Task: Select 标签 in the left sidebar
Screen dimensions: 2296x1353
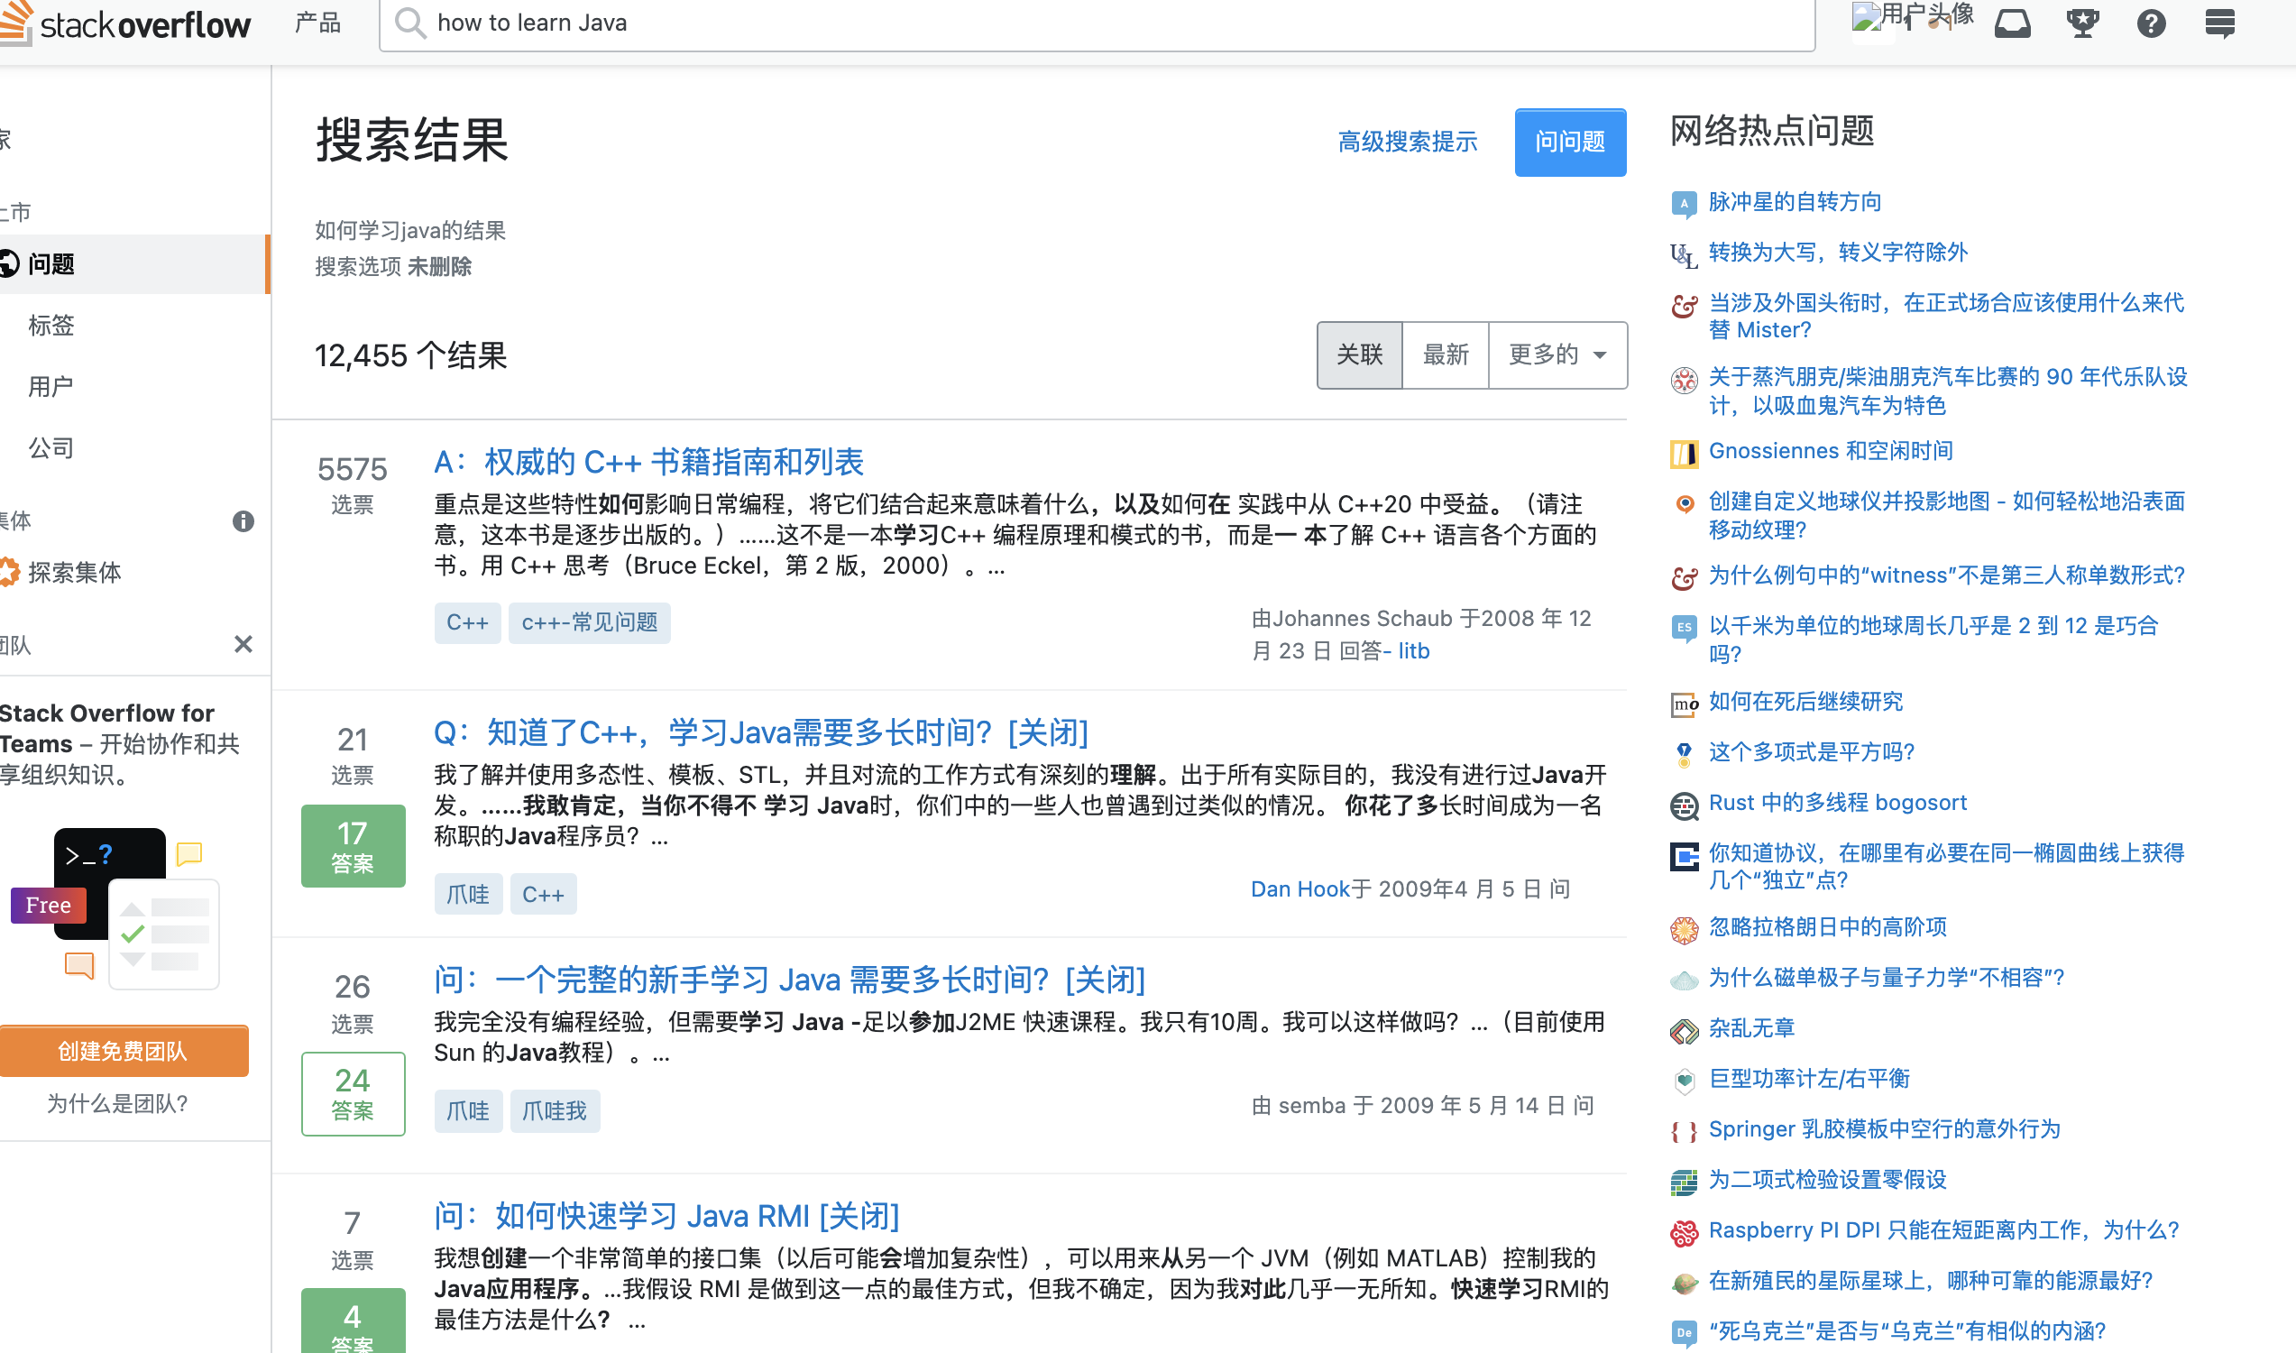Action: 51,326
